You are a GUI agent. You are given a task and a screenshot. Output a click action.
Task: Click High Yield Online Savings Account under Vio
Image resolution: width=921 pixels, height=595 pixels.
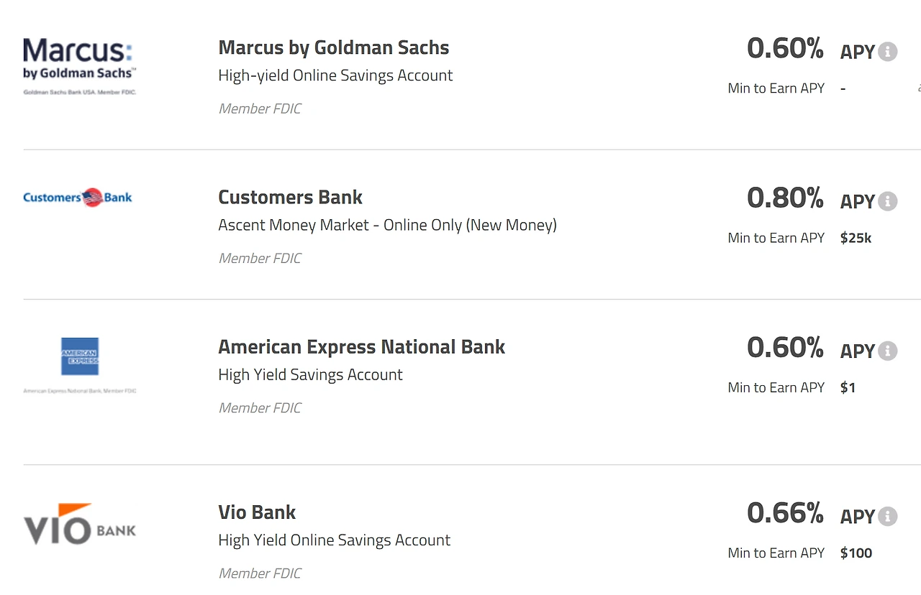pyautogui.click(x=334, y=540)
